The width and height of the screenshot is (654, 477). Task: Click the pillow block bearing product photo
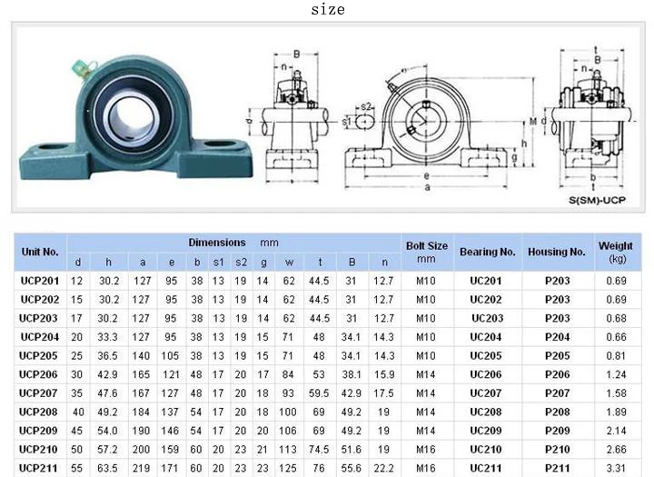pos(135,118)
